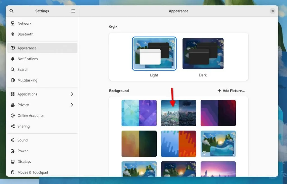Open the Multitasking settings icon

(x=13, y=80)
